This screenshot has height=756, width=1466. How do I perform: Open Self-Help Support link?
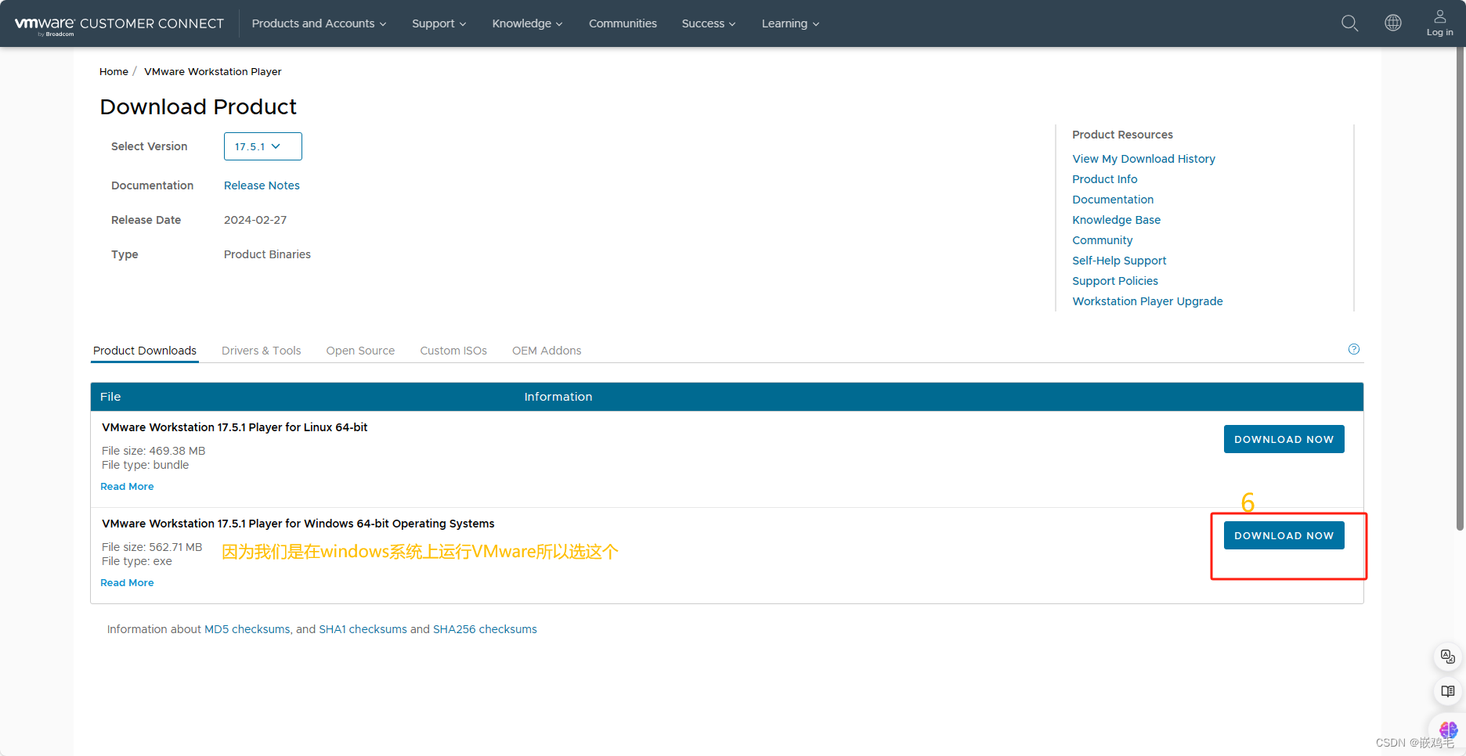click(x=1119, y=261)
